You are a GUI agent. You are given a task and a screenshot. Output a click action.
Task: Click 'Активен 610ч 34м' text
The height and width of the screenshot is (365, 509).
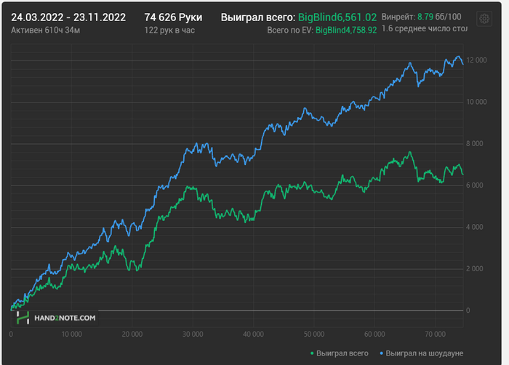[x=45, y=31]
